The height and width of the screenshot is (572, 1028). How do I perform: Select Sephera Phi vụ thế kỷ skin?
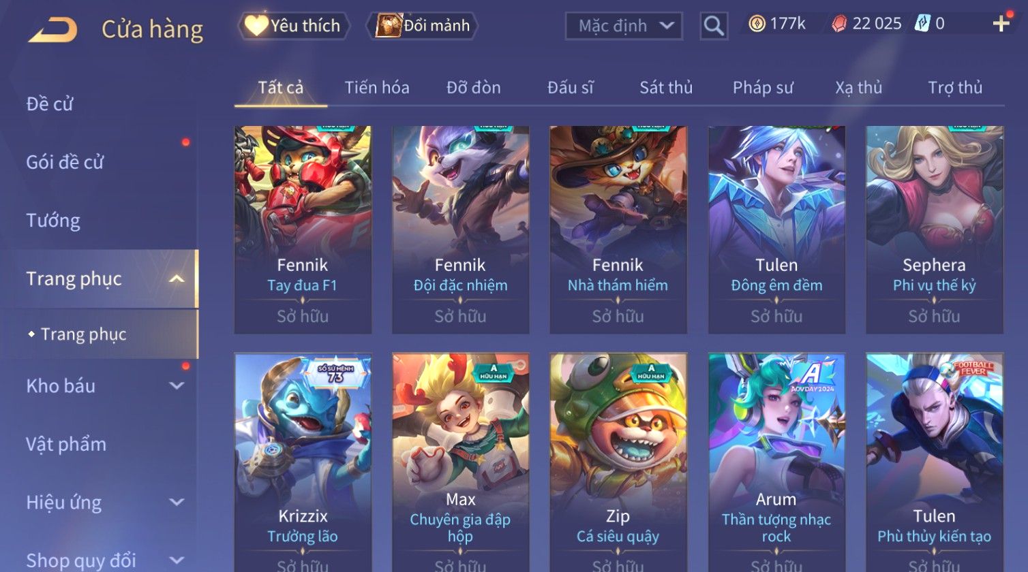934,229
